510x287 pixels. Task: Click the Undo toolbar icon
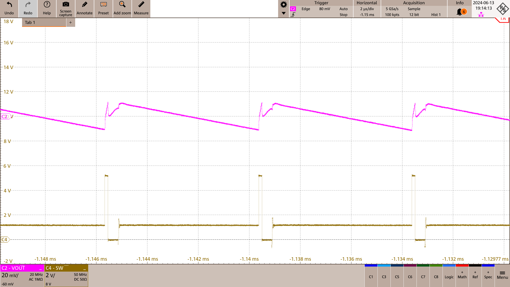(9, 9)
